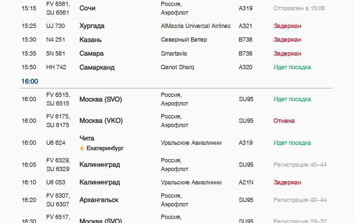Click the Екатеринбург stopover label

point(105,148)
